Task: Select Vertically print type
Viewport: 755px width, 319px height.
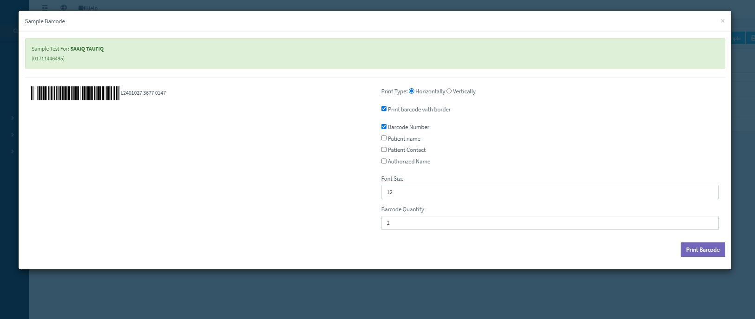Action: pos(449,91)
